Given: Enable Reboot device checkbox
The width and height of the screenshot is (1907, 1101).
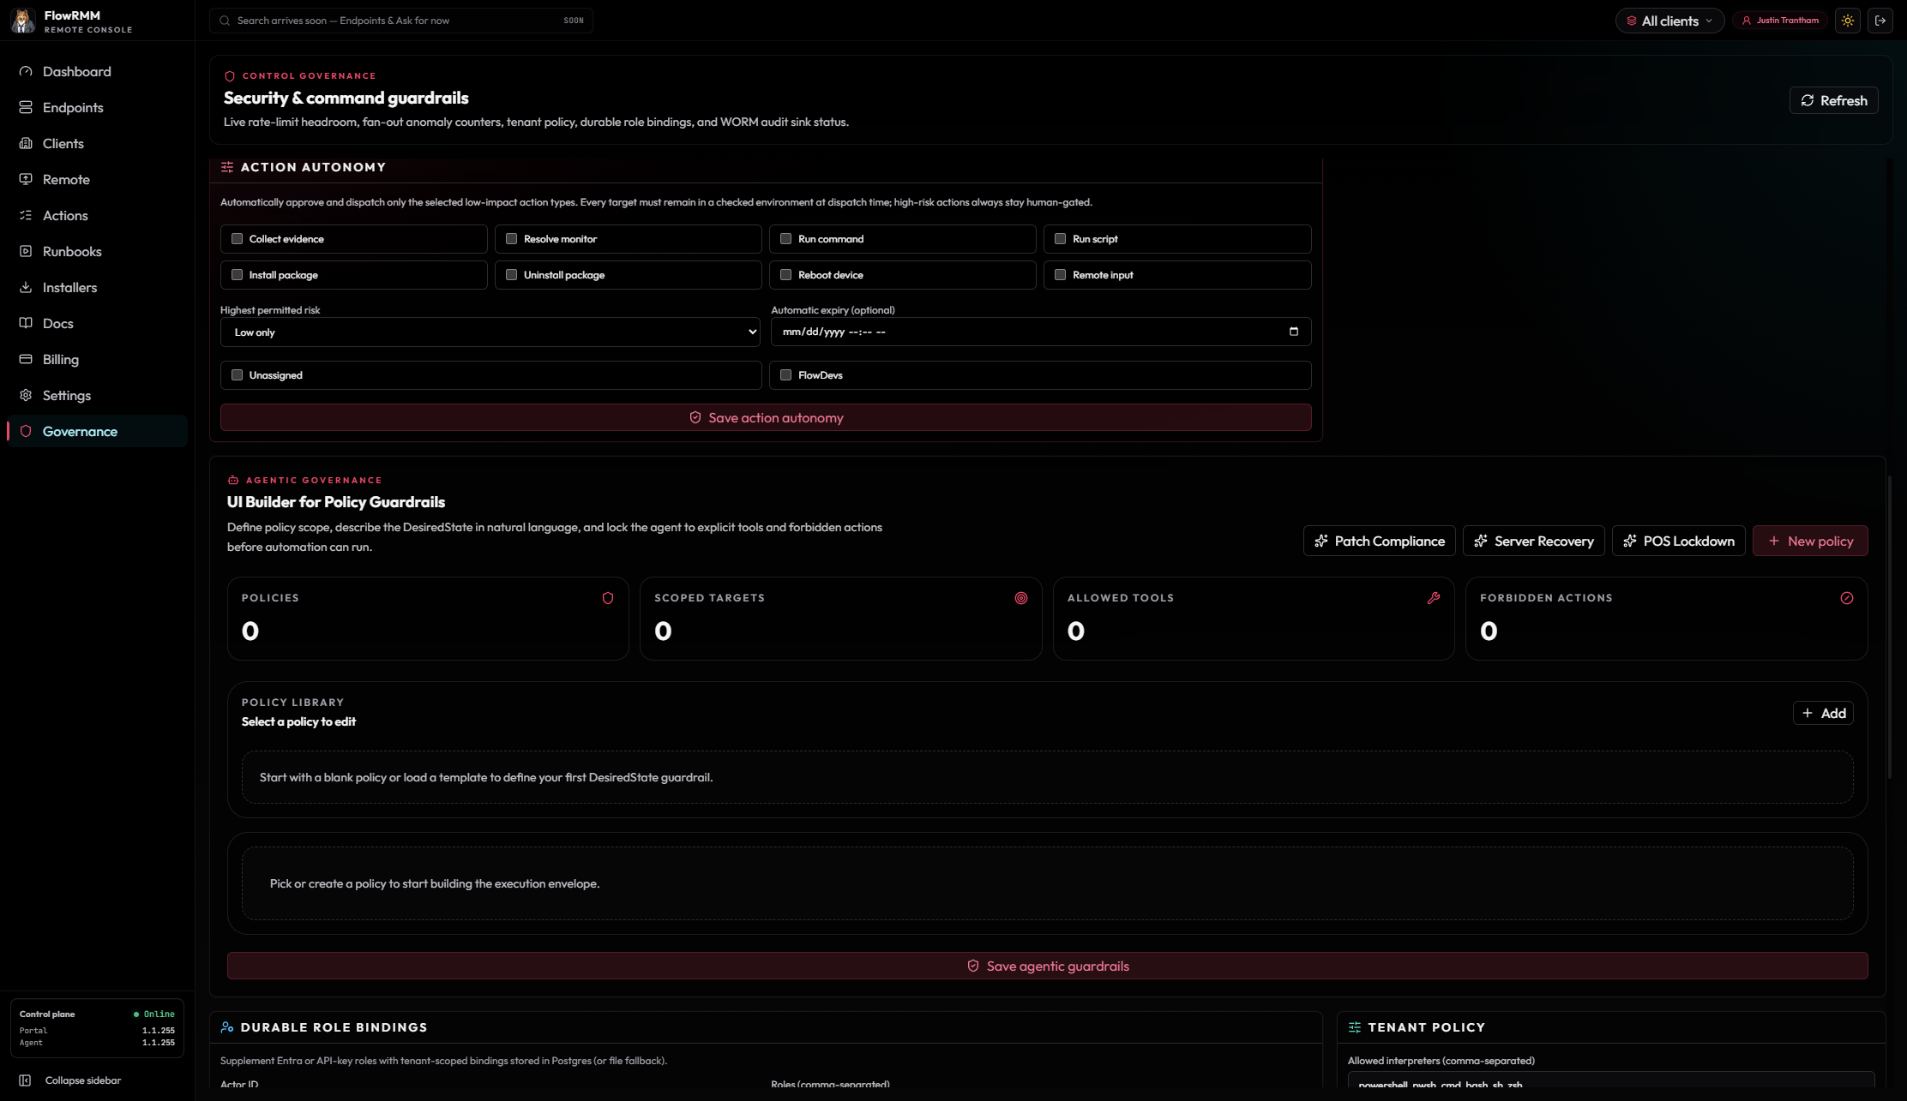Looking at the screenshot, I should (786, 275).
